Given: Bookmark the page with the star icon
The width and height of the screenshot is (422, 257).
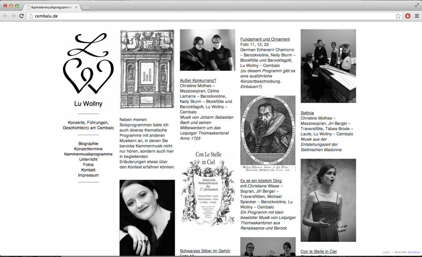Looking at the screenshot, I should (x=398, y=16).
